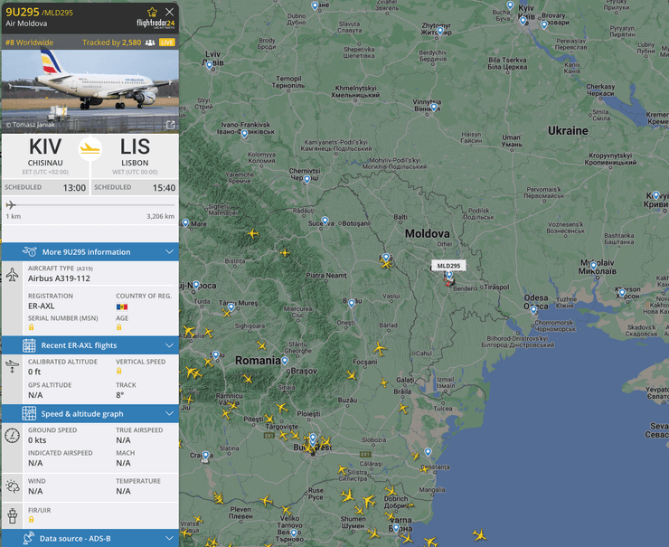Screen dimensions: 669x547
Task: Click the LIVE status badge
Action: coord(167,42)
